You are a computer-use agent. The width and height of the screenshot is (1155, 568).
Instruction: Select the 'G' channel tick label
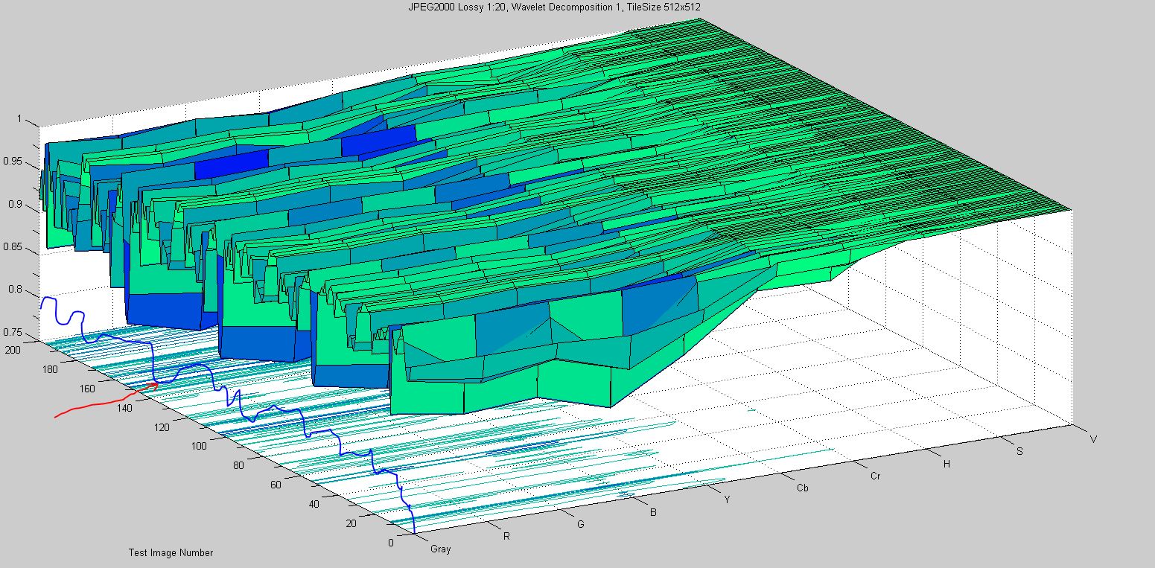580,524
